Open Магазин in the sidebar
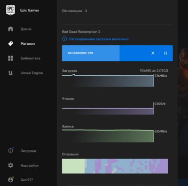Image resolution: width=188 pixels, height=186 pixels. click(x=28, y=44)
